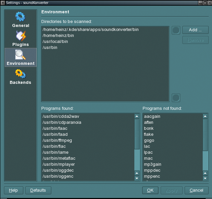Click the Add ... button
Image resolution: width=212 pixels, height=199 pixels.
(195, 30)
